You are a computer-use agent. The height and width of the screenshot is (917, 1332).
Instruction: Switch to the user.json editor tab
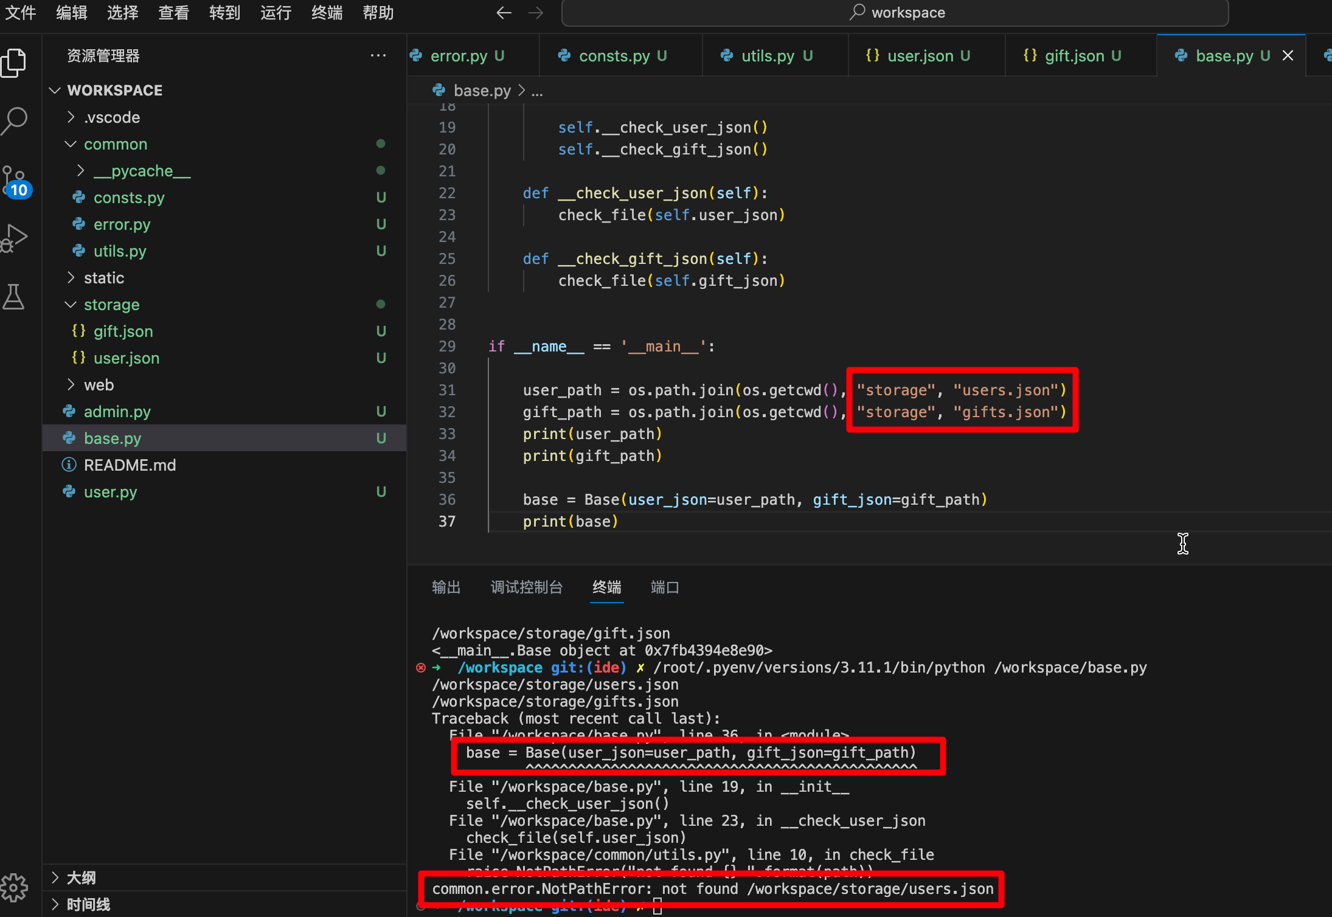(927, 55)
